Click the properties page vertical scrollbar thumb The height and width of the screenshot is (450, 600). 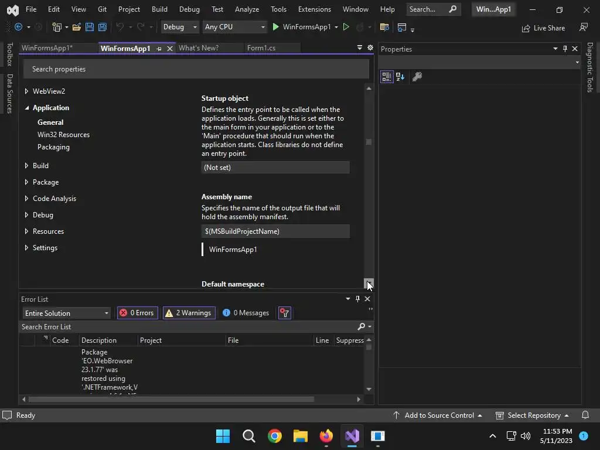tap(369, 142)
